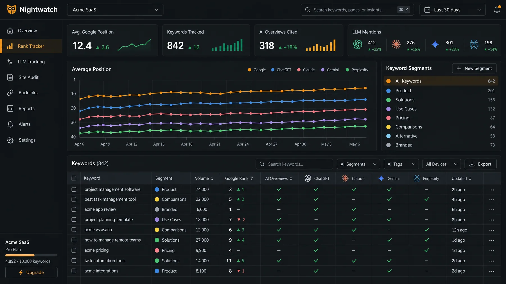Click the Backlinks chain icon
This screenshot has height=284, width=506.
(10, 93)
